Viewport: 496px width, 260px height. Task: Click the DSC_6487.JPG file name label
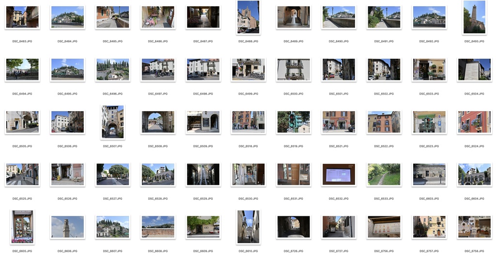203,41
